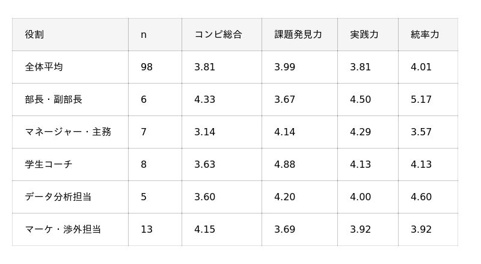
Task: Click the データ分析担当 row label
Action: pos(58,197)
